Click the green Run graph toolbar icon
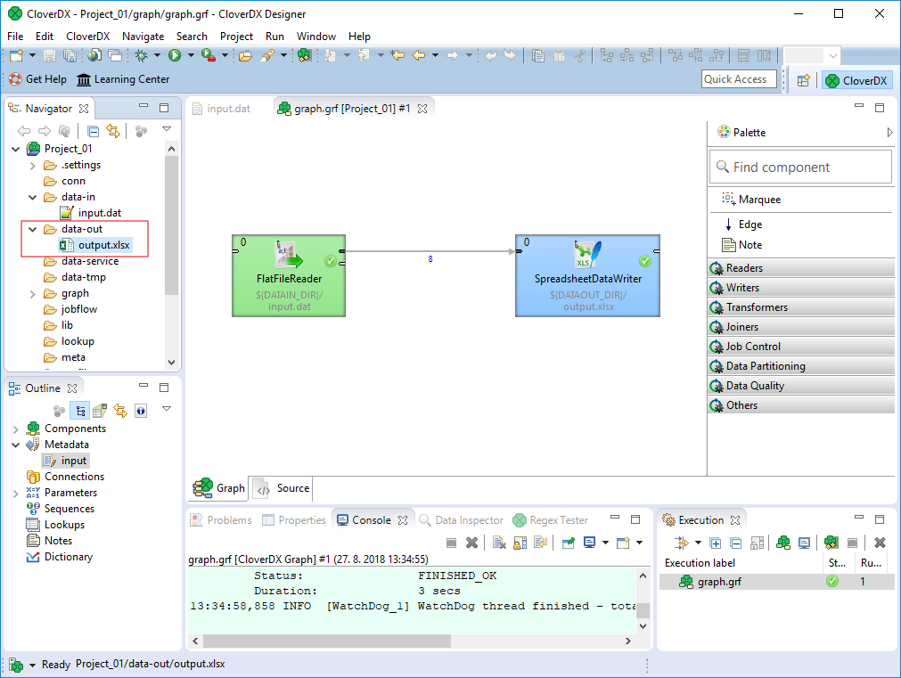This screenshot has height=678, width=901. pyautogui.click(x=175, y=55)
